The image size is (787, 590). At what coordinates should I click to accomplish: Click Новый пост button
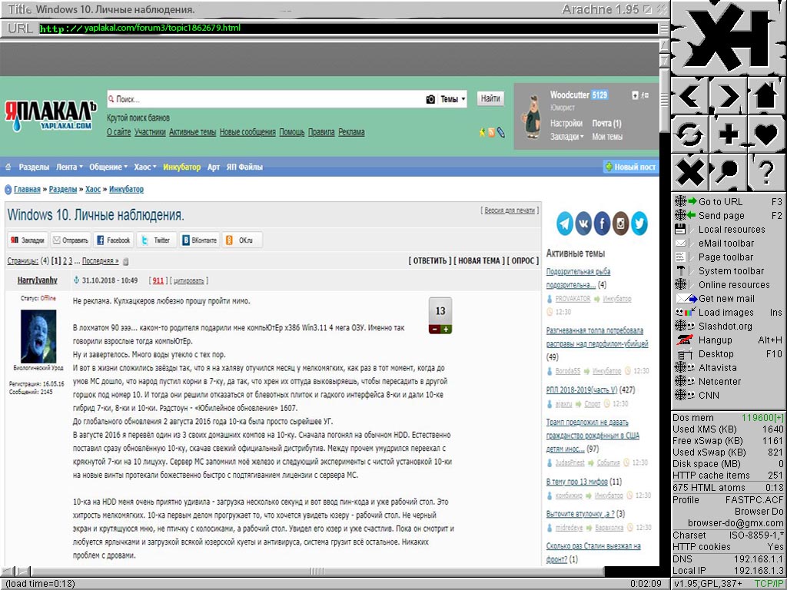coord(630,167)
